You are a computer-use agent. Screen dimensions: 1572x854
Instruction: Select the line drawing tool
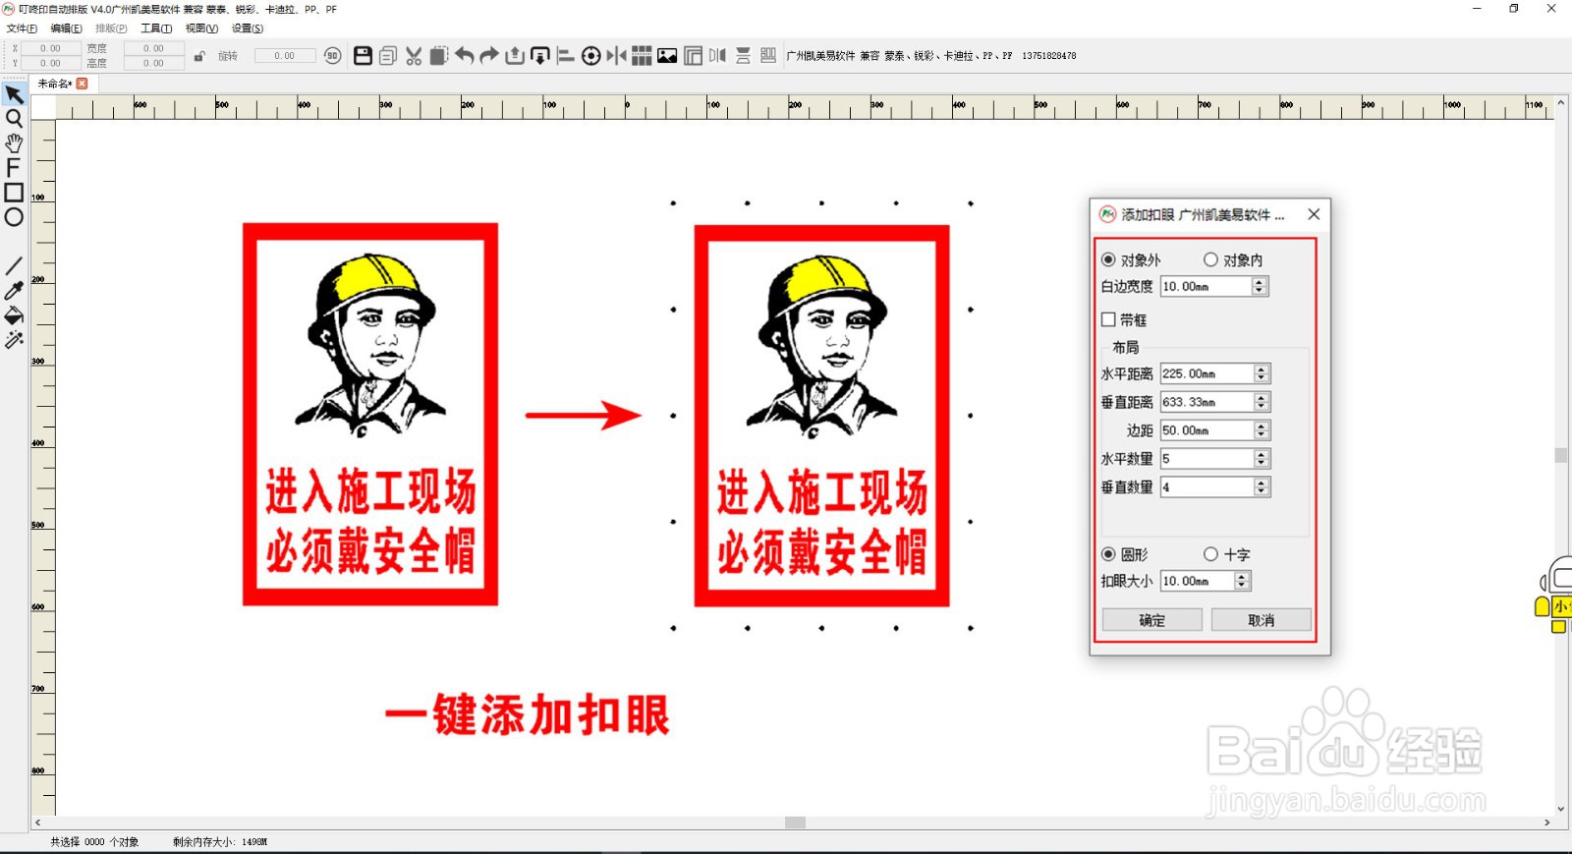pyautogui.click(x=14, y=266)
